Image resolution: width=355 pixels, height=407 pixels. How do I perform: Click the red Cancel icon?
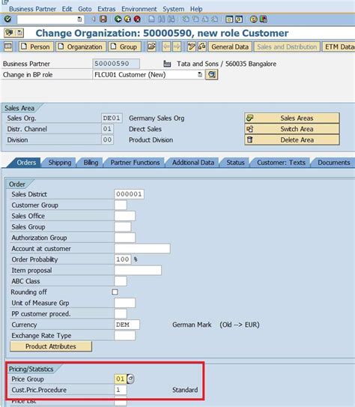click(x=137, y=19)
